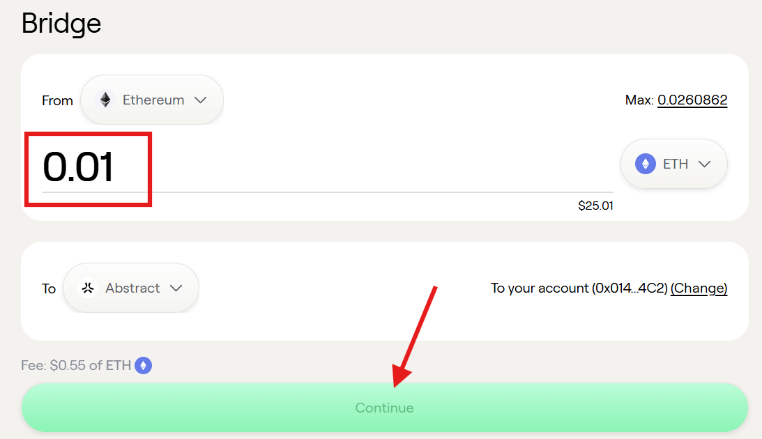Click the Abstract network logo icon

[x=87, y=288]
